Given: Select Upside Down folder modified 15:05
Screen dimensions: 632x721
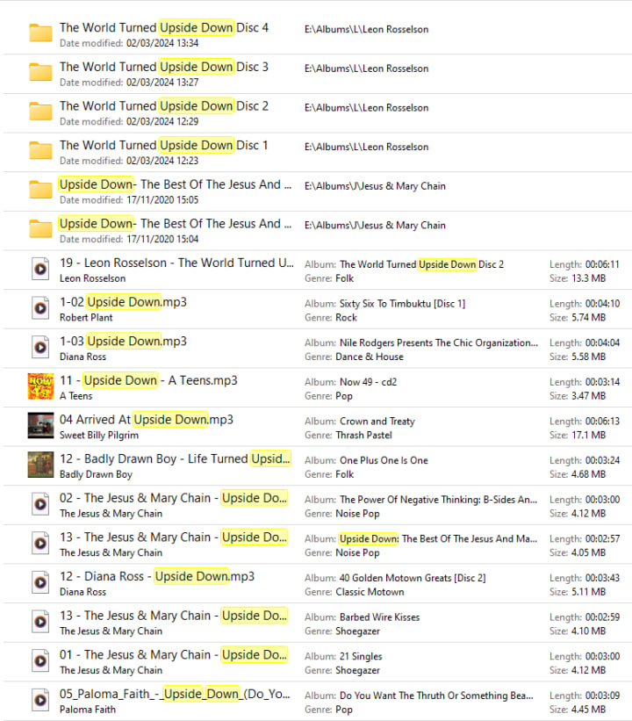Looking at the screenshot, I should click(176, 184).
